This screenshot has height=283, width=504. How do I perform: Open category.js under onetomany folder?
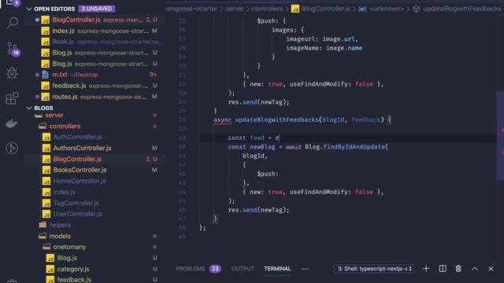(73, 269)
